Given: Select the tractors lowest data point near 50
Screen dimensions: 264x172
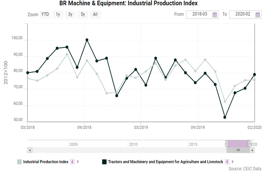Looking at the screenshot, I should click(225, 117).
